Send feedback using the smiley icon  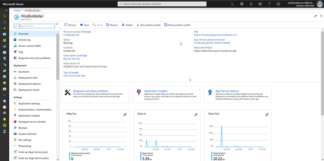coord(278,4)
